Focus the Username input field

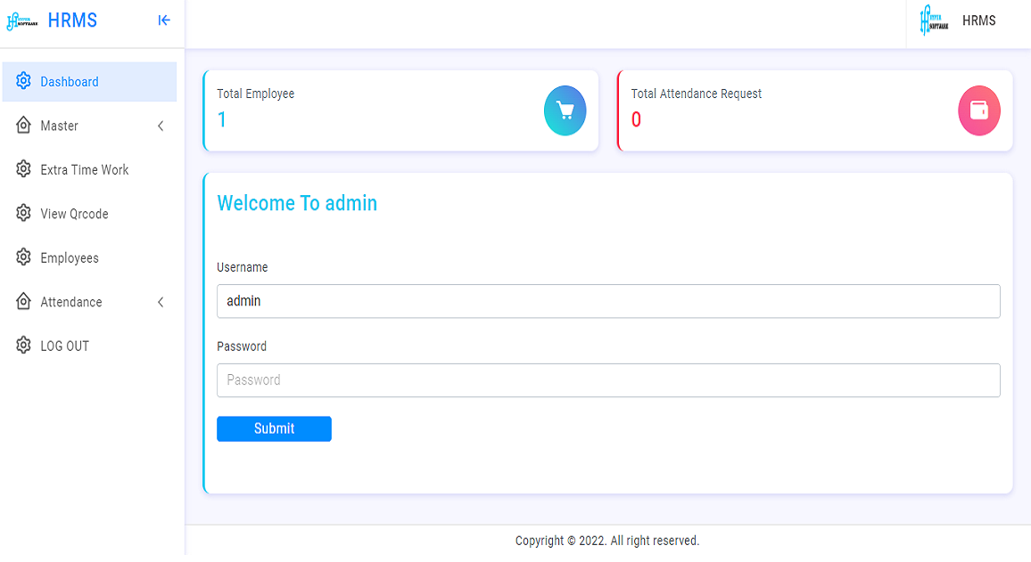tap(608, 301)
